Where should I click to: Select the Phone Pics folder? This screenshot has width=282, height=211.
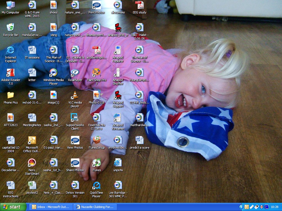[10, 95]
